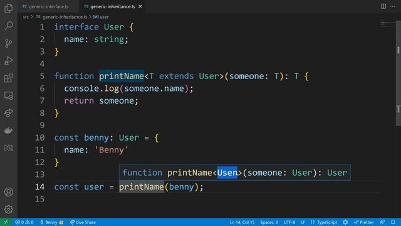Start a Live Share session

coord(83,222)
